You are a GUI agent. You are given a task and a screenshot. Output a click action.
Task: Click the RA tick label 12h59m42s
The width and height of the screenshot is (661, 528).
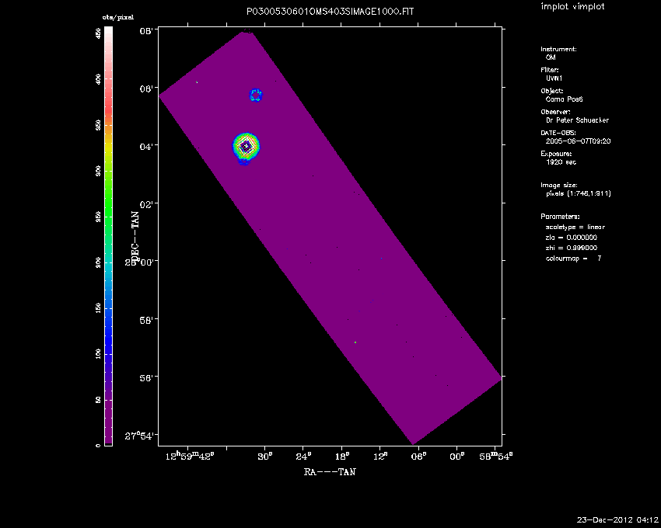pyautogui.click(x=190, y=456)
